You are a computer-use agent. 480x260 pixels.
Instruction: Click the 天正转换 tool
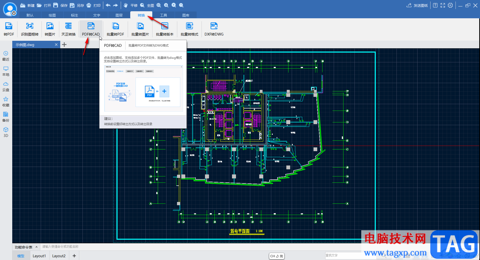(x=68, y=29)
